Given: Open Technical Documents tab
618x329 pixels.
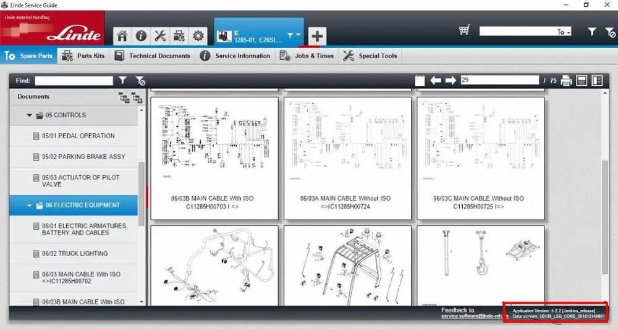Looking at the screenshot, I should click(152, 56).
